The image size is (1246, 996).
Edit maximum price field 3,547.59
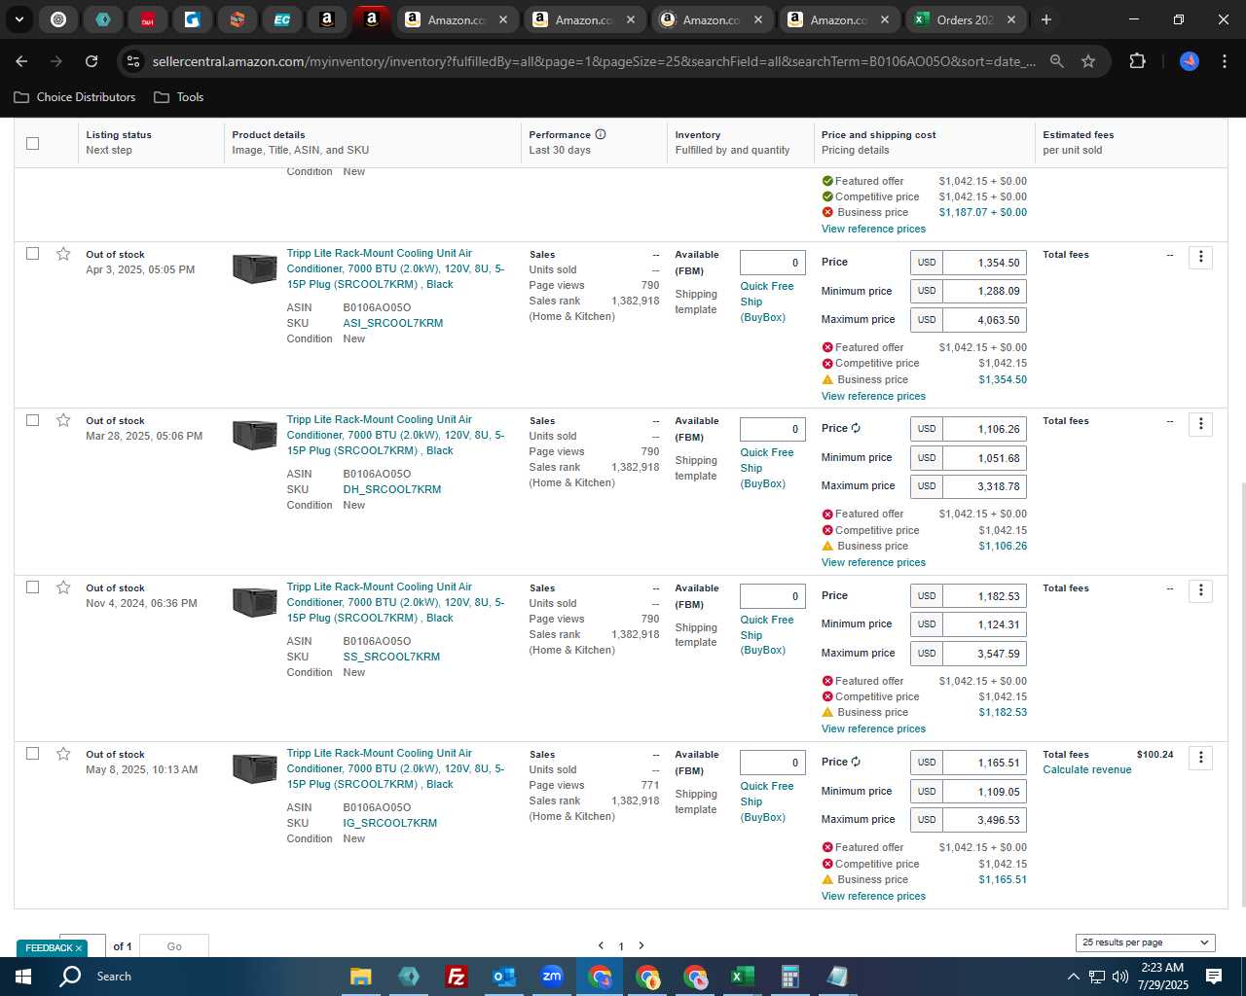[984, 654]
